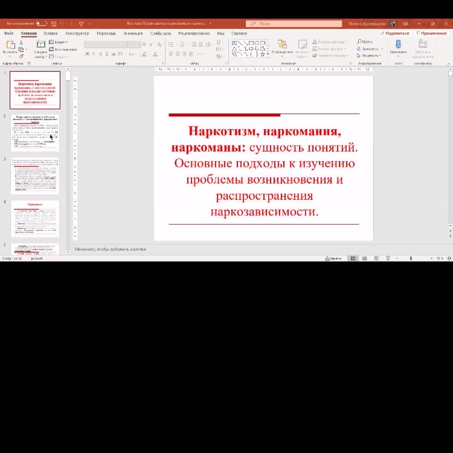Open the Insert (Вставка) ribbon tab

[x=51, y=33]
